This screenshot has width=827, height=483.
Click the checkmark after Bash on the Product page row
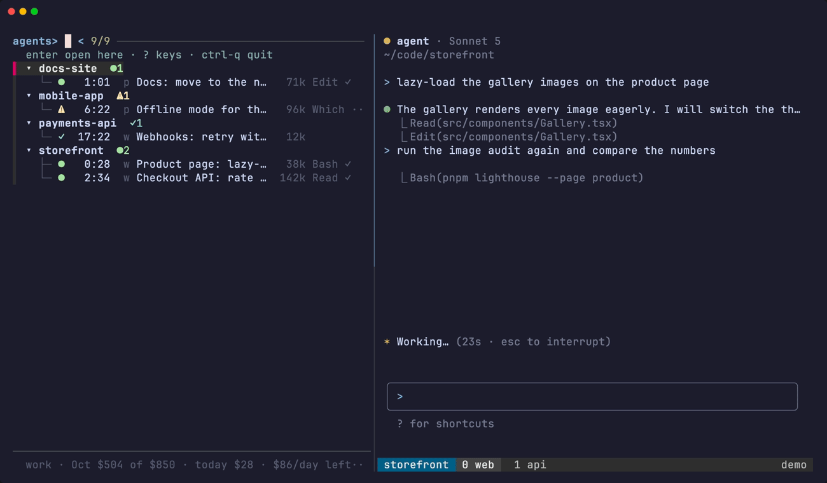348,164
